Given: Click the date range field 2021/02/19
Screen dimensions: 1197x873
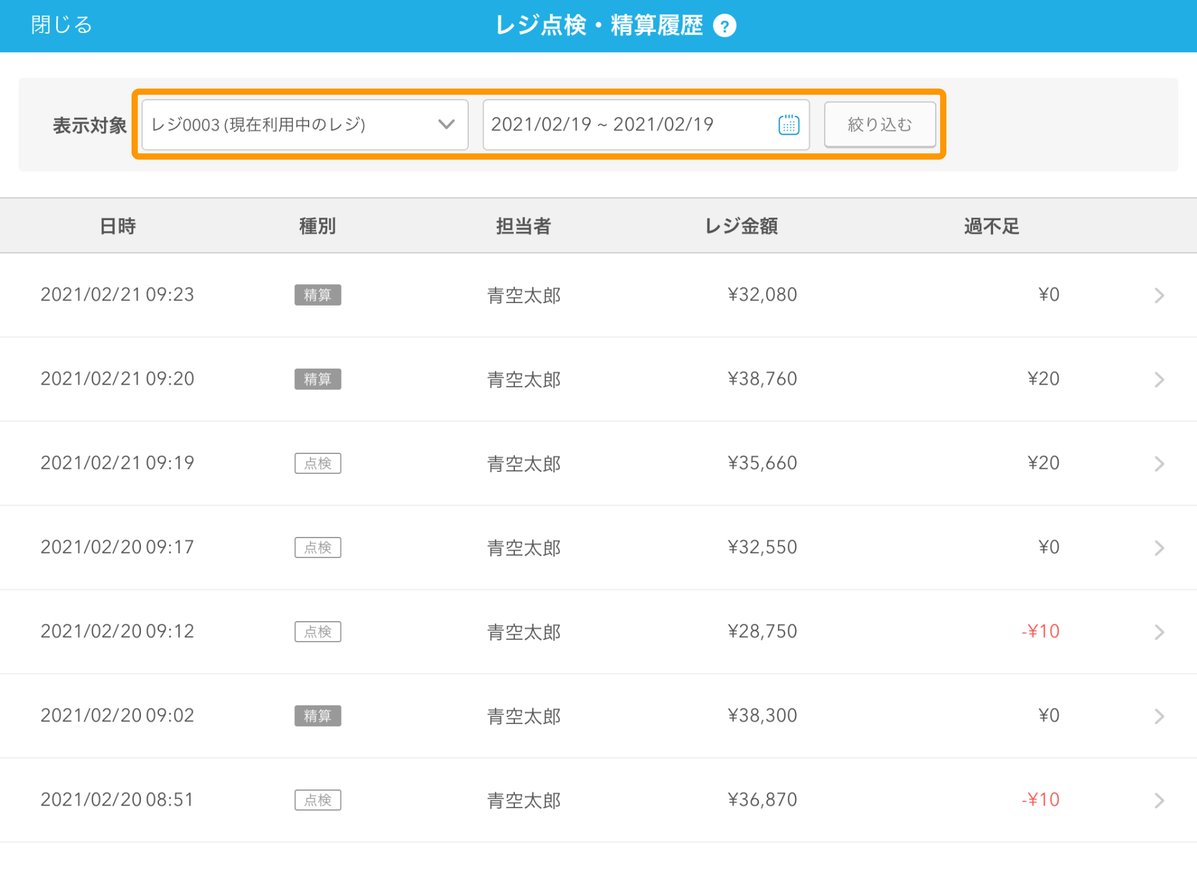Looking at the screenshot, I should [646, 125].
